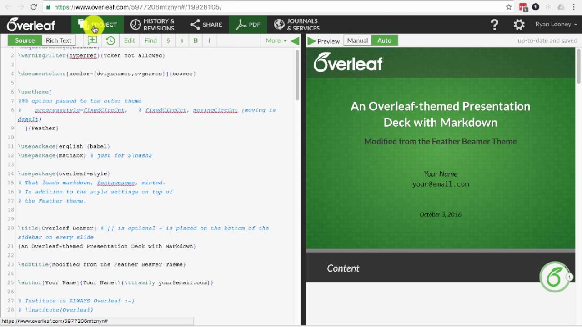Download the PDF
The width and height of the screenshot is (582, 327).
[248, 25]
